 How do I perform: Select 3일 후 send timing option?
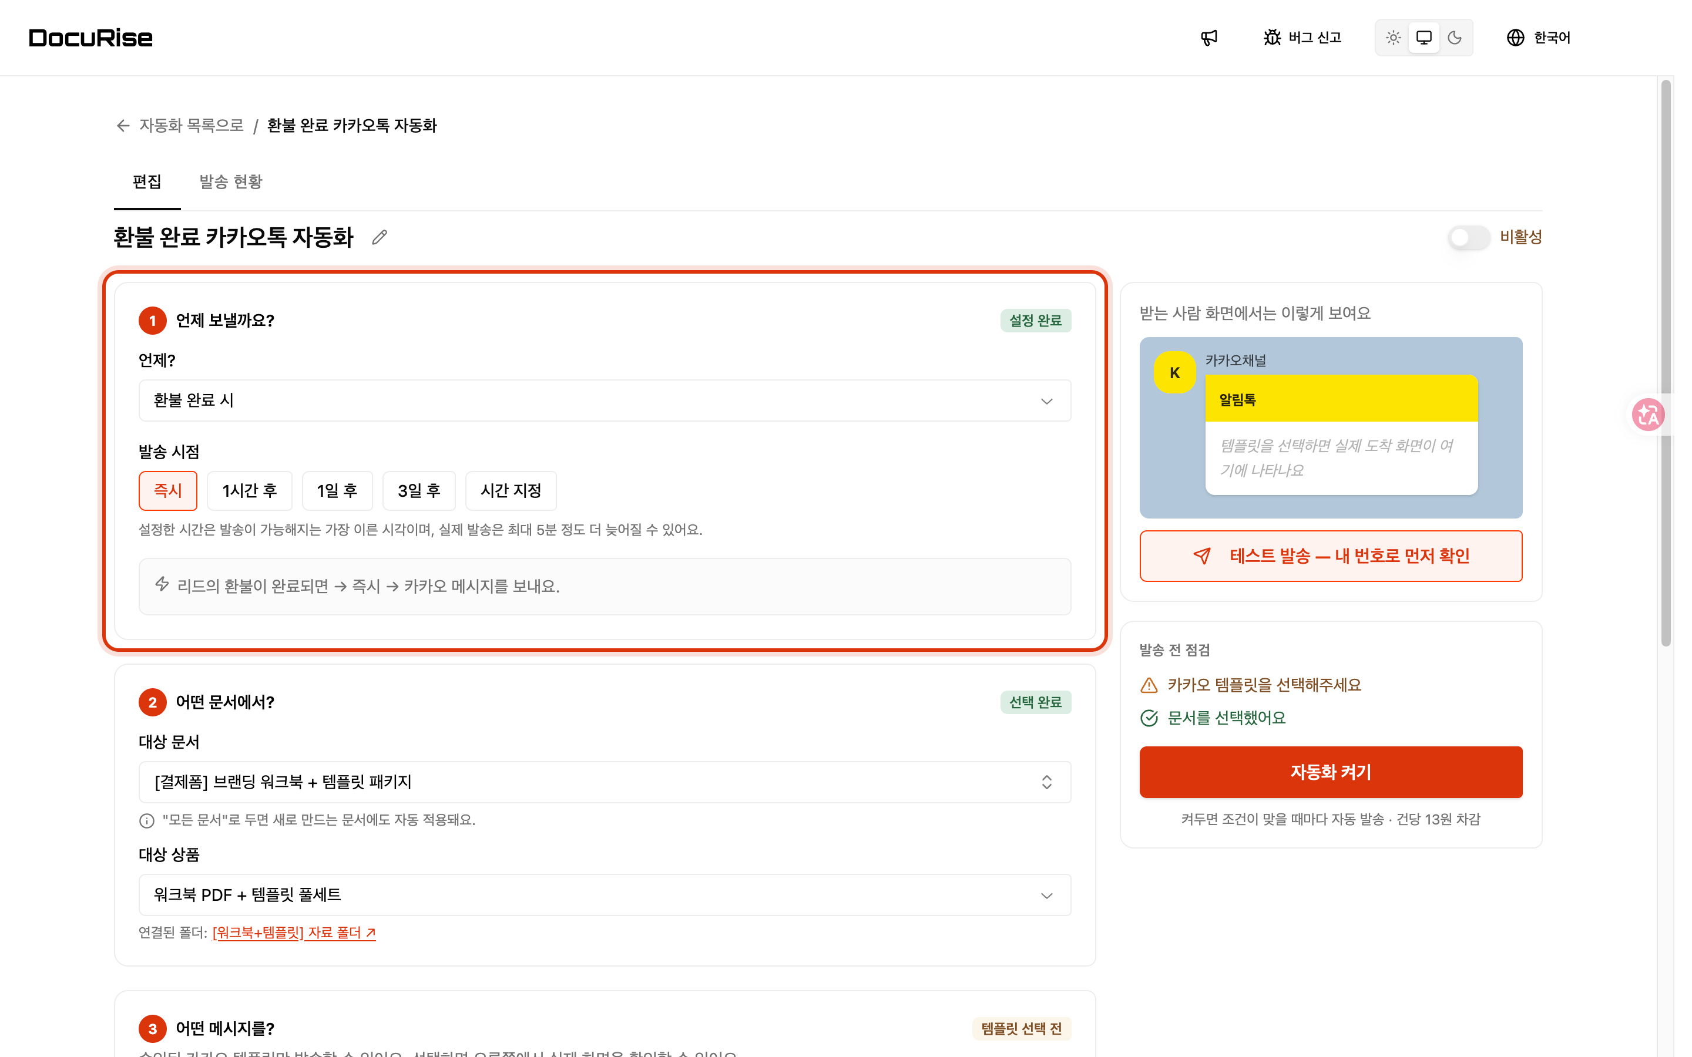(419, 491)
